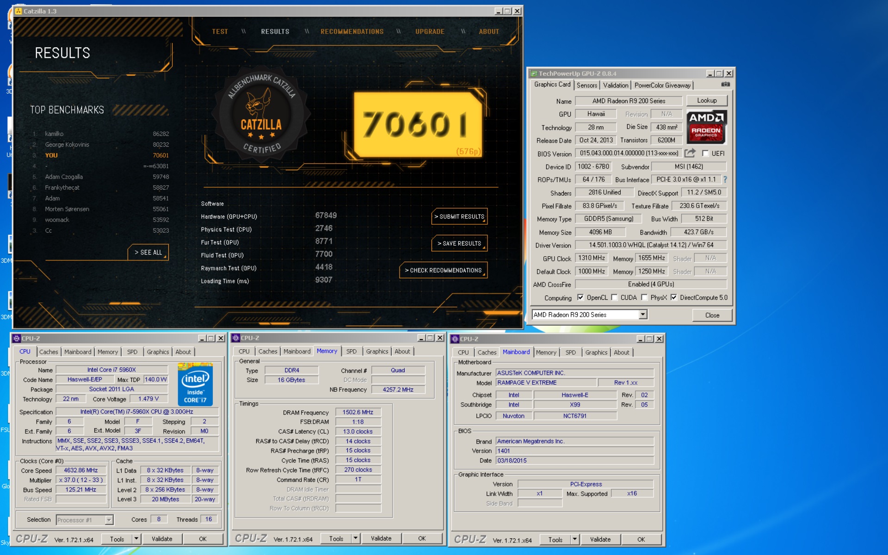This screenshot has height=555, width=888.
Task: Toggle the UEFI checkbox in GPU-Z
Action: (705, 154)
